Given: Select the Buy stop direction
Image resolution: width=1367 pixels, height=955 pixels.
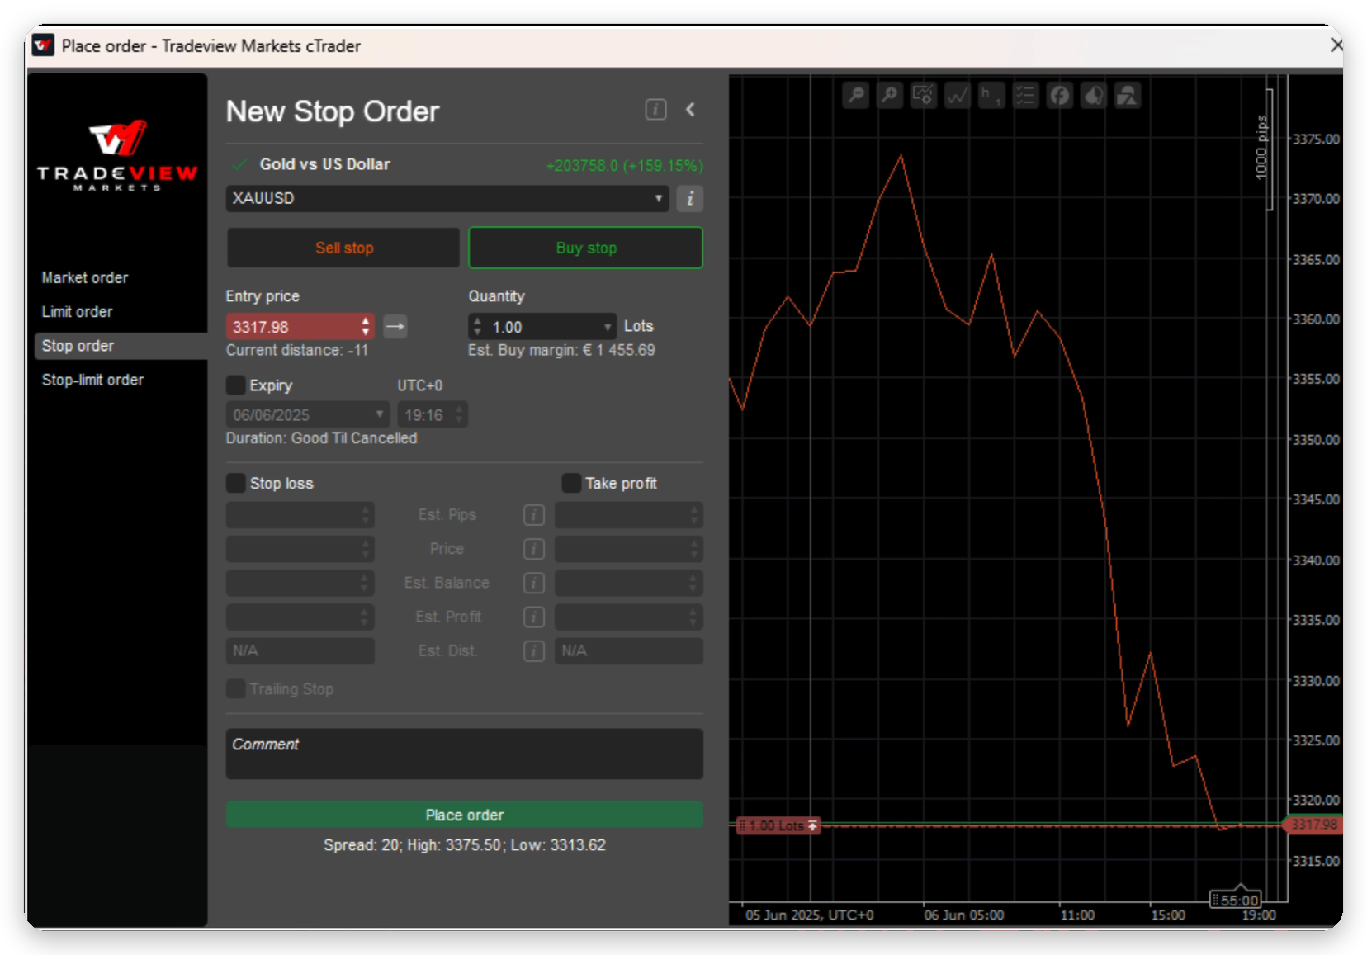Looking at the screenshot, I should (586, 248).
